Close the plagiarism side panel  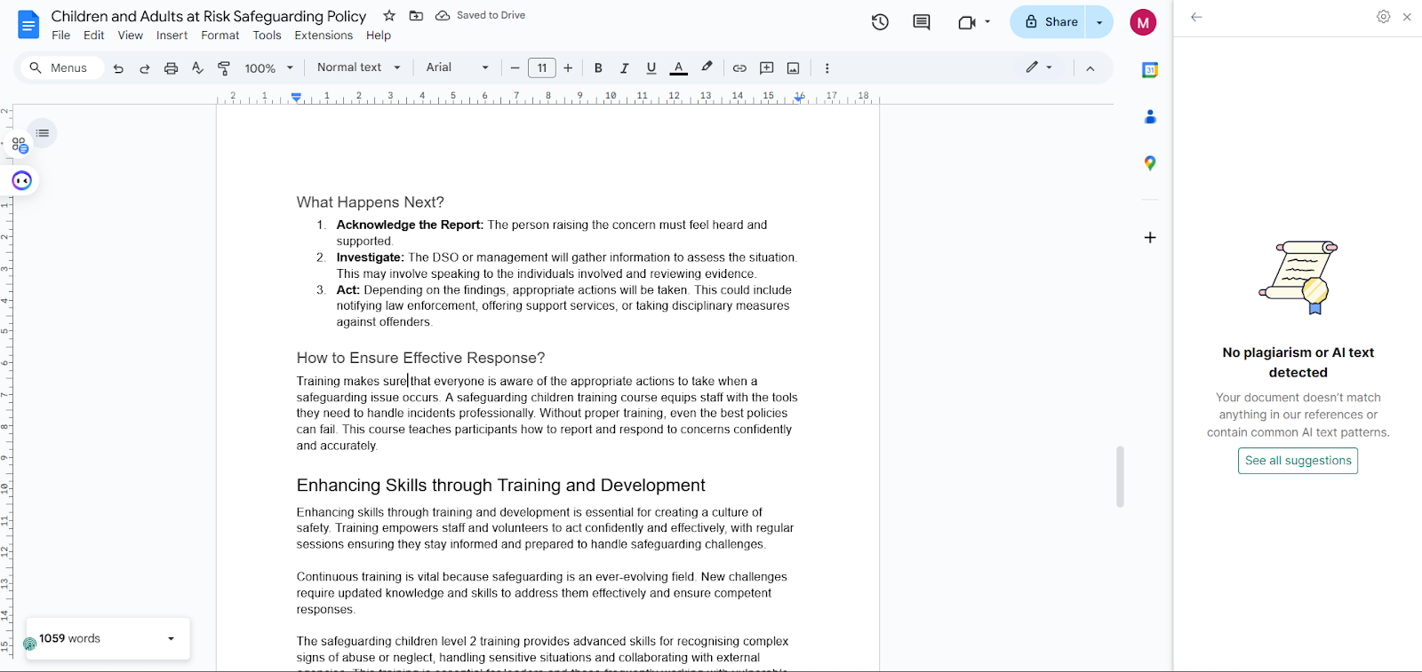tap(1407, 17)
